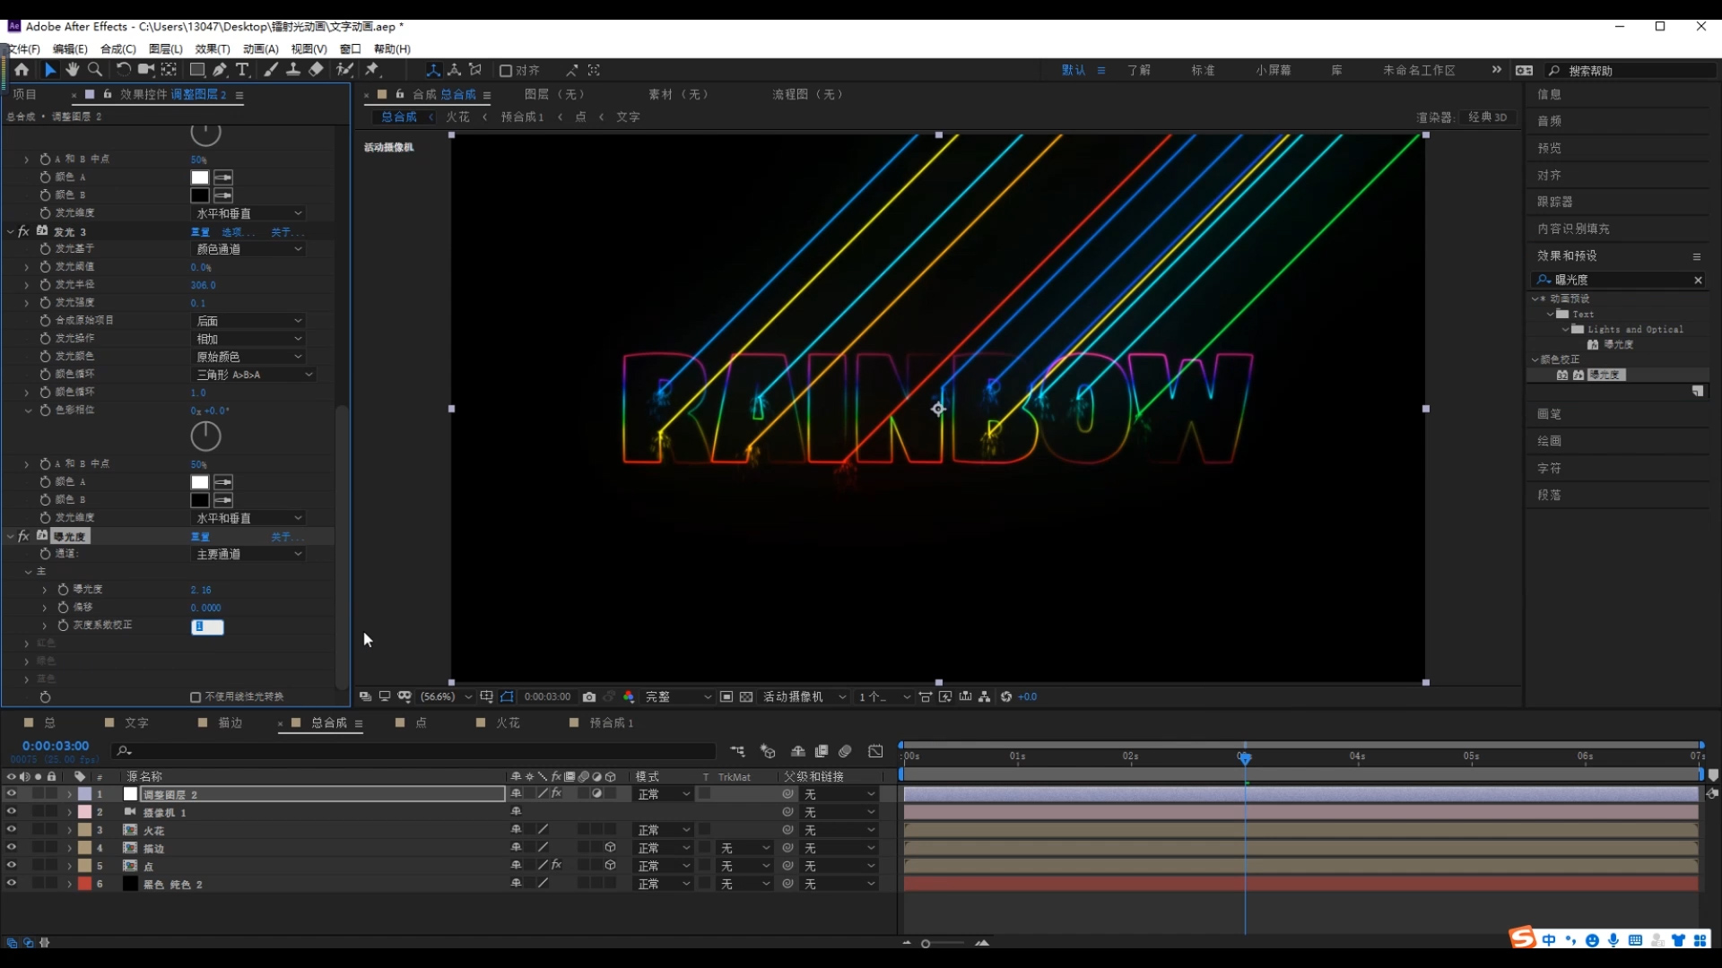Toggle the 不使用线性光转换 checkbox
Viewport: 1722px width, 968px height.
[196, 696]
